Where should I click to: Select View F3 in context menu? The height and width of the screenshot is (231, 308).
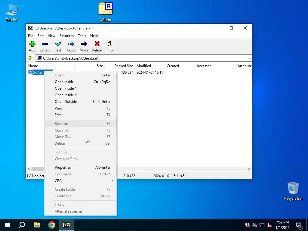click(80, 108)
